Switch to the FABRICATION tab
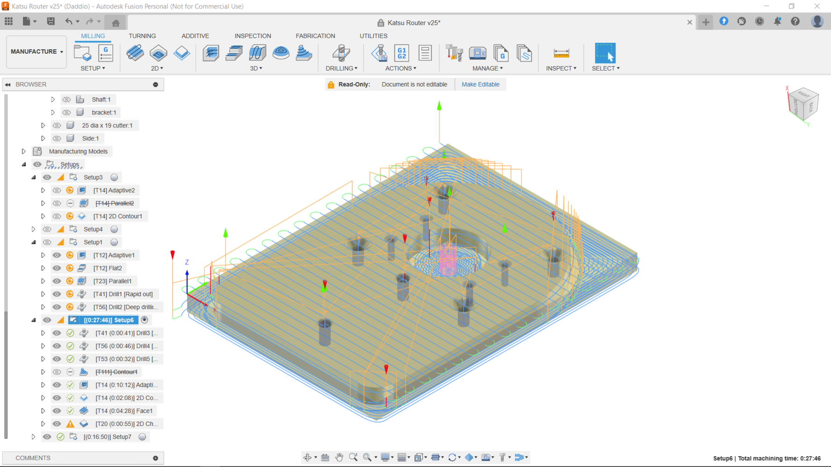The width and height of the screenshot is (831, 467). pos(315,36)
